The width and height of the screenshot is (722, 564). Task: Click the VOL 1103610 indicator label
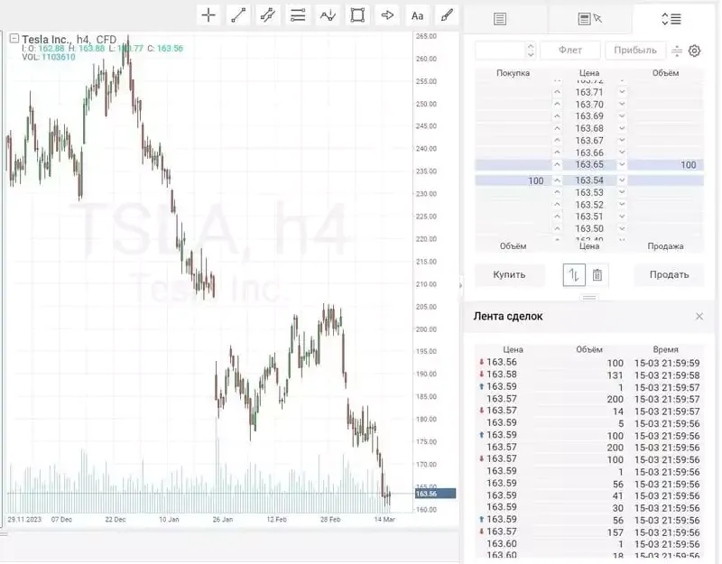49,57
